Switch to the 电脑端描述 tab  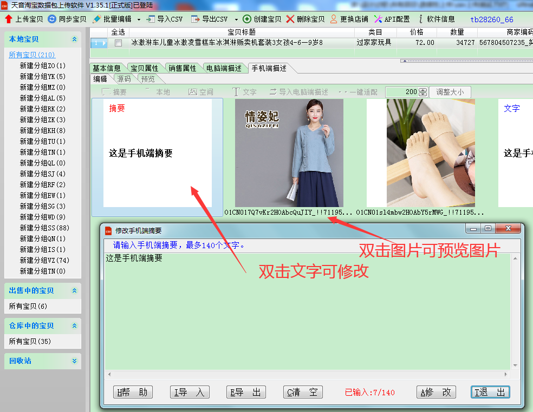224,68
